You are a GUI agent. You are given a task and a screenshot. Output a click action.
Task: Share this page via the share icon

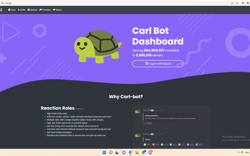[232, 3]
